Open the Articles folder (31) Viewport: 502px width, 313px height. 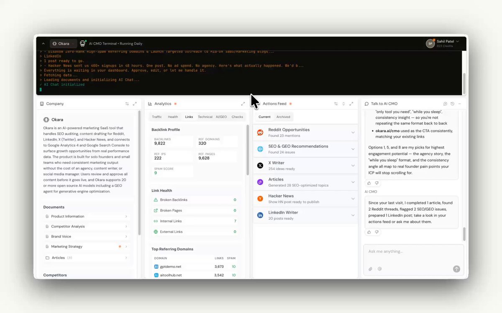pos(87,257)
